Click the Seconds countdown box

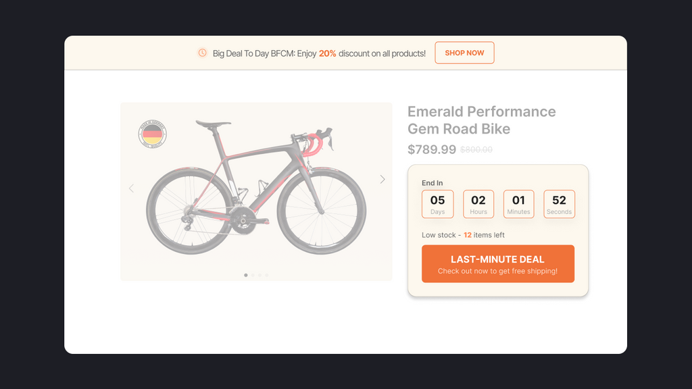point(559,204)
